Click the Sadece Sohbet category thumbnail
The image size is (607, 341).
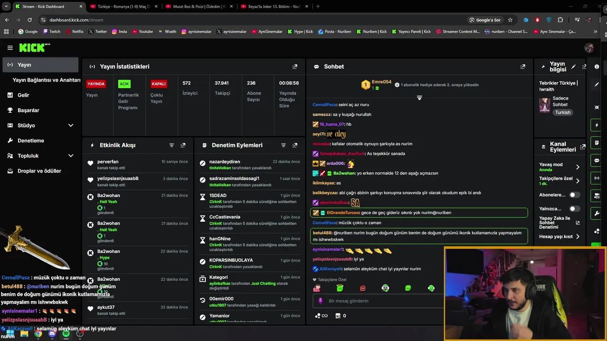pos(544,105)
